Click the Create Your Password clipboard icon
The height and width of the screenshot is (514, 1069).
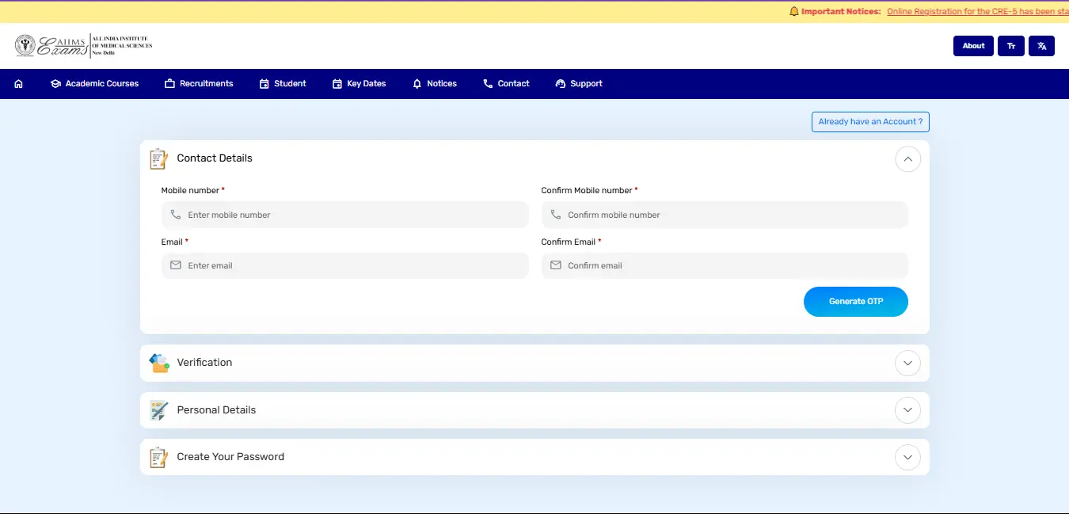(x=159, y=457)
